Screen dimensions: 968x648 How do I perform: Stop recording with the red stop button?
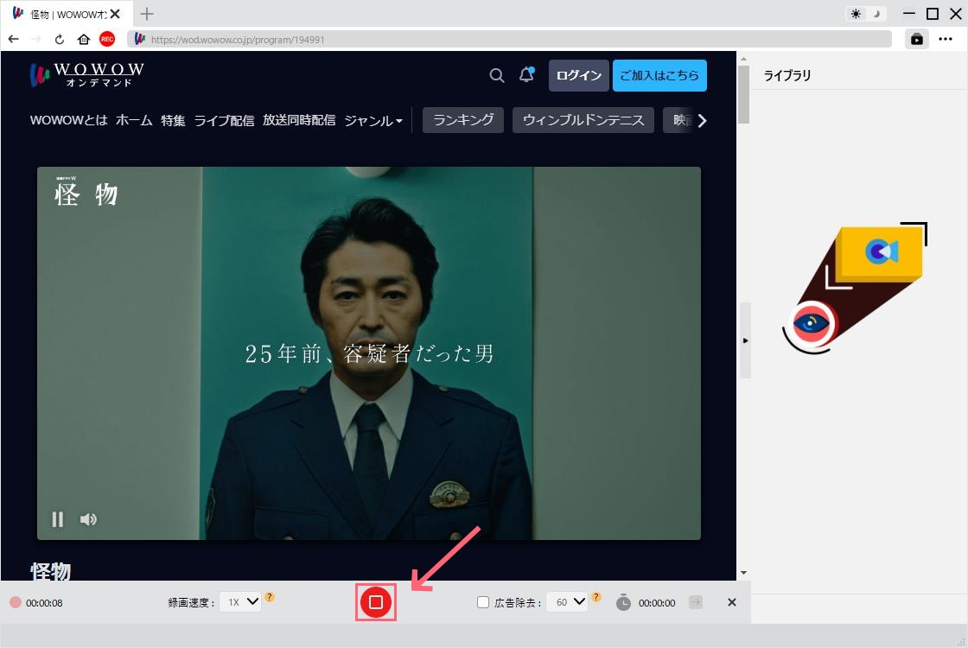376,602
